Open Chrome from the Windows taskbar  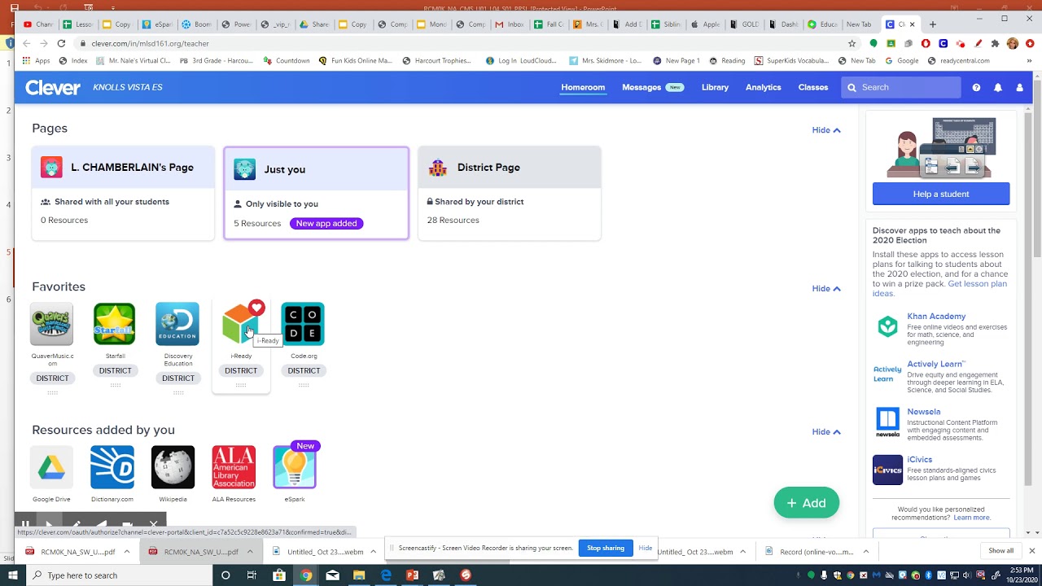point(306,575)
